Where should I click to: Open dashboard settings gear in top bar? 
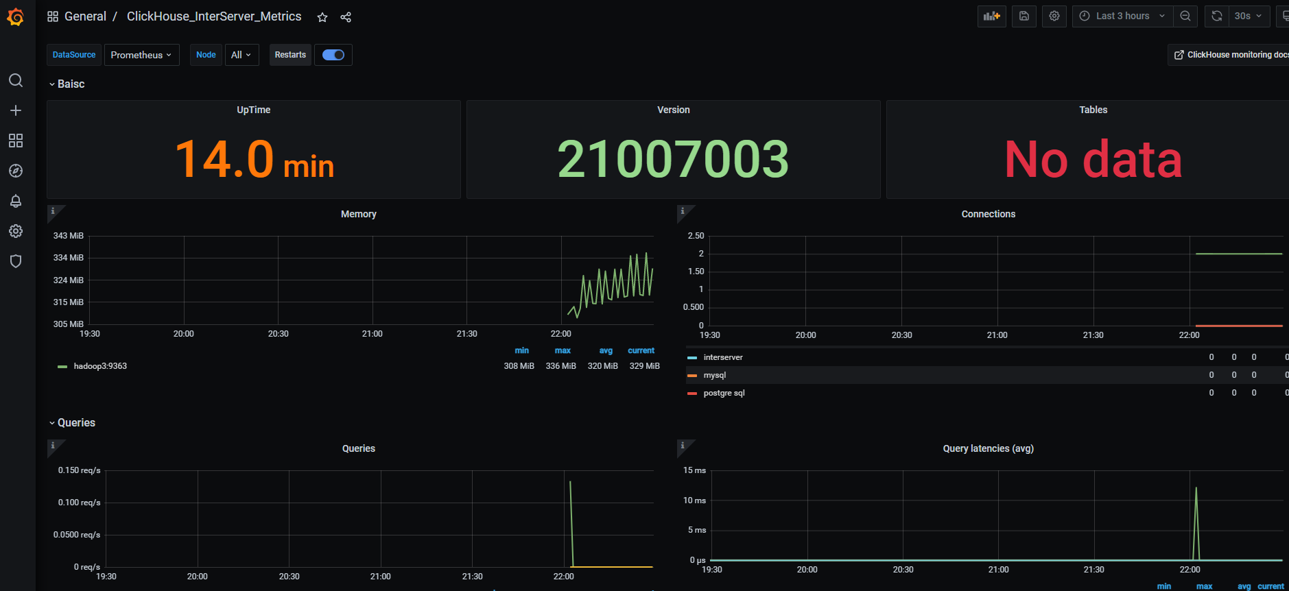[1054, 16]
